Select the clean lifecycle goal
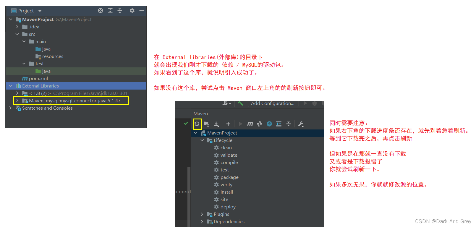 223,147
